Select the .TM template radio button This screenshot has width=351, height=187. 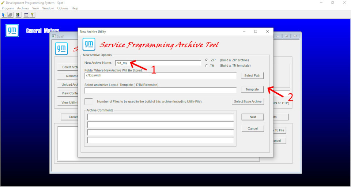(x=206, y=66)
